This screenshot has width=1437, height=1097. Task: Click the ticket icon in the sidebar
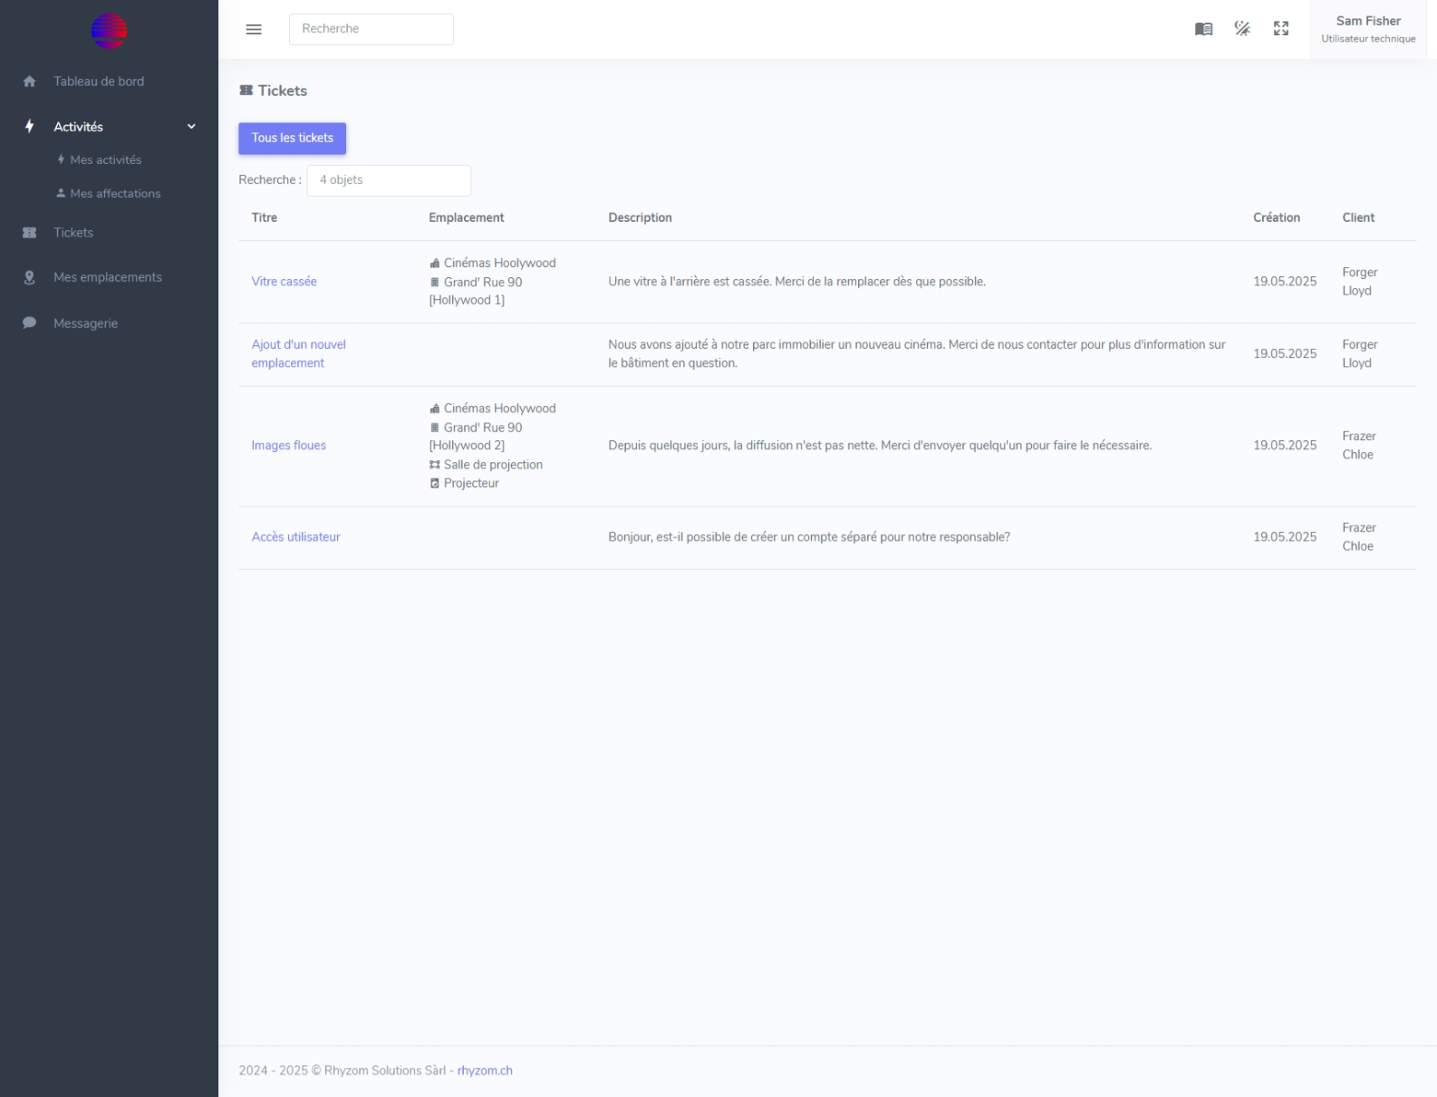pyautogui.click(x=29, y=233)
